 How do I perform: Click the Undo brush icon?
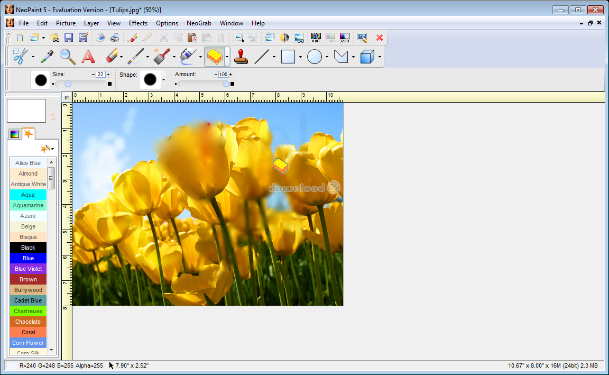(x=132, y=38)
